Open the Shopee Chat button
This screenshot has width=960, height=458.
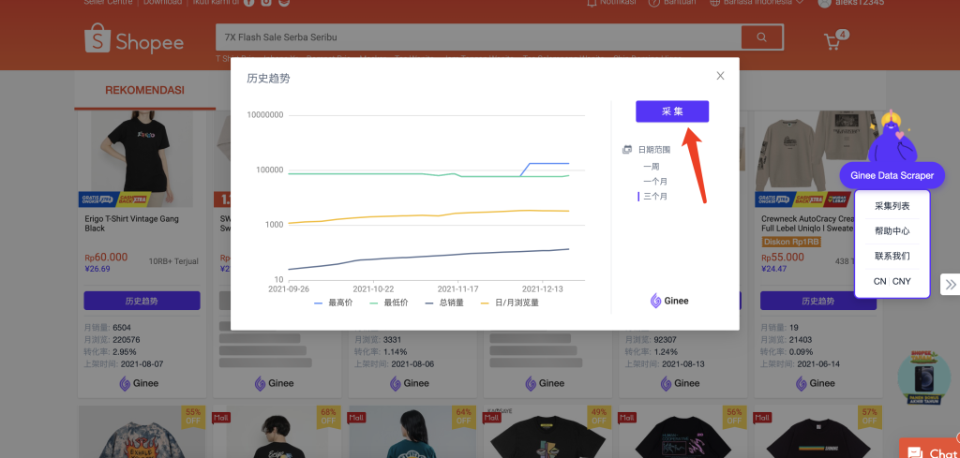pos(929,451)
